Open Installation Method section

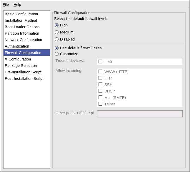click(x=21, y=21)
